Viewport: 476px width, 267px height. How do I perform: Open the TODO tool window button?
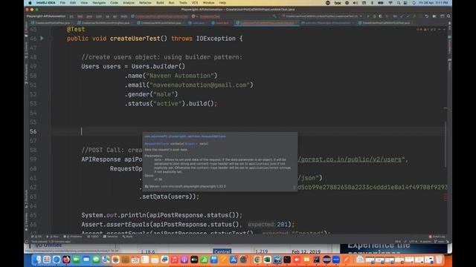94,237
